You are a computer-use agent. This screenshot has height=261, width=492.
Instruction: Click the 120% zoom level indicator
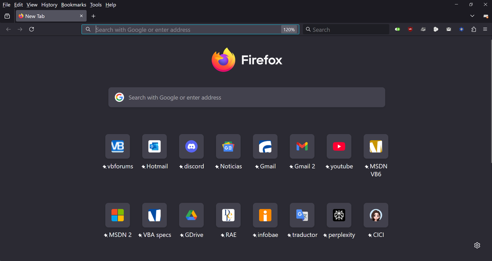pyautogui.click(x=289, y=29)
